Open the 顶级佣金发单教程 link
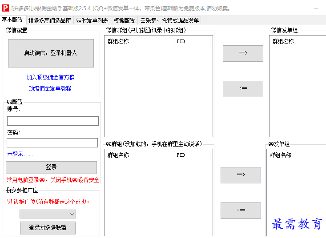The width and height of the screenshot is (326, 238). 50,88
